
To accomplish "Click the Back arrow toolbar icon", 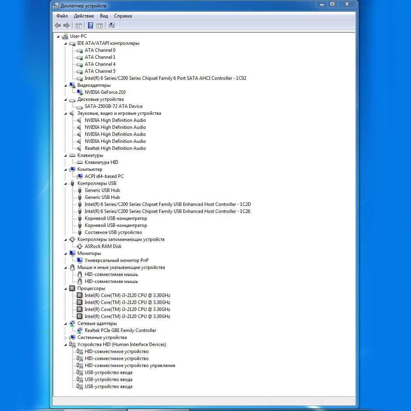I will (57, 25).
